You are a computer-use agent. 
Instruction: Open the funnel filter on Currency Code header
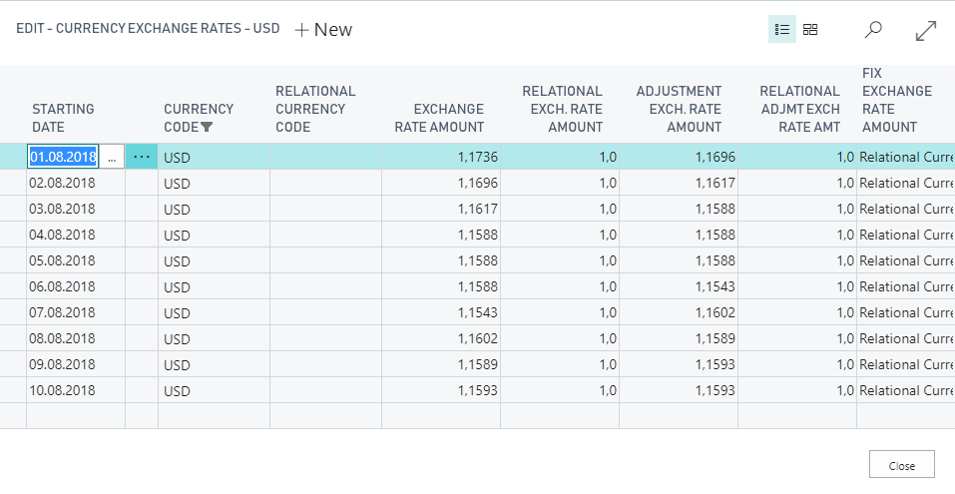click(207, 127)
